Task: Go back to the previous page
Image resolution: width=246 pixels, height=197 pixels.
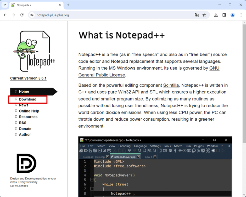Action: tap(5, 15)
